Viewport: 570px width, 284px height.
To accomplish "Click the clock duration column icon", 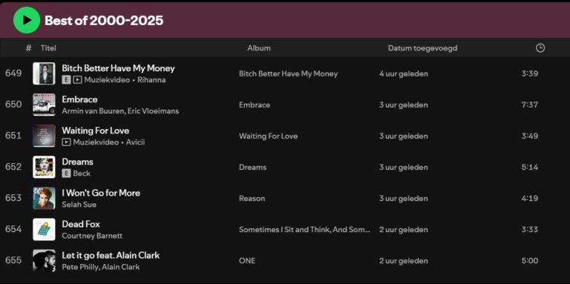I will point(540,48).
